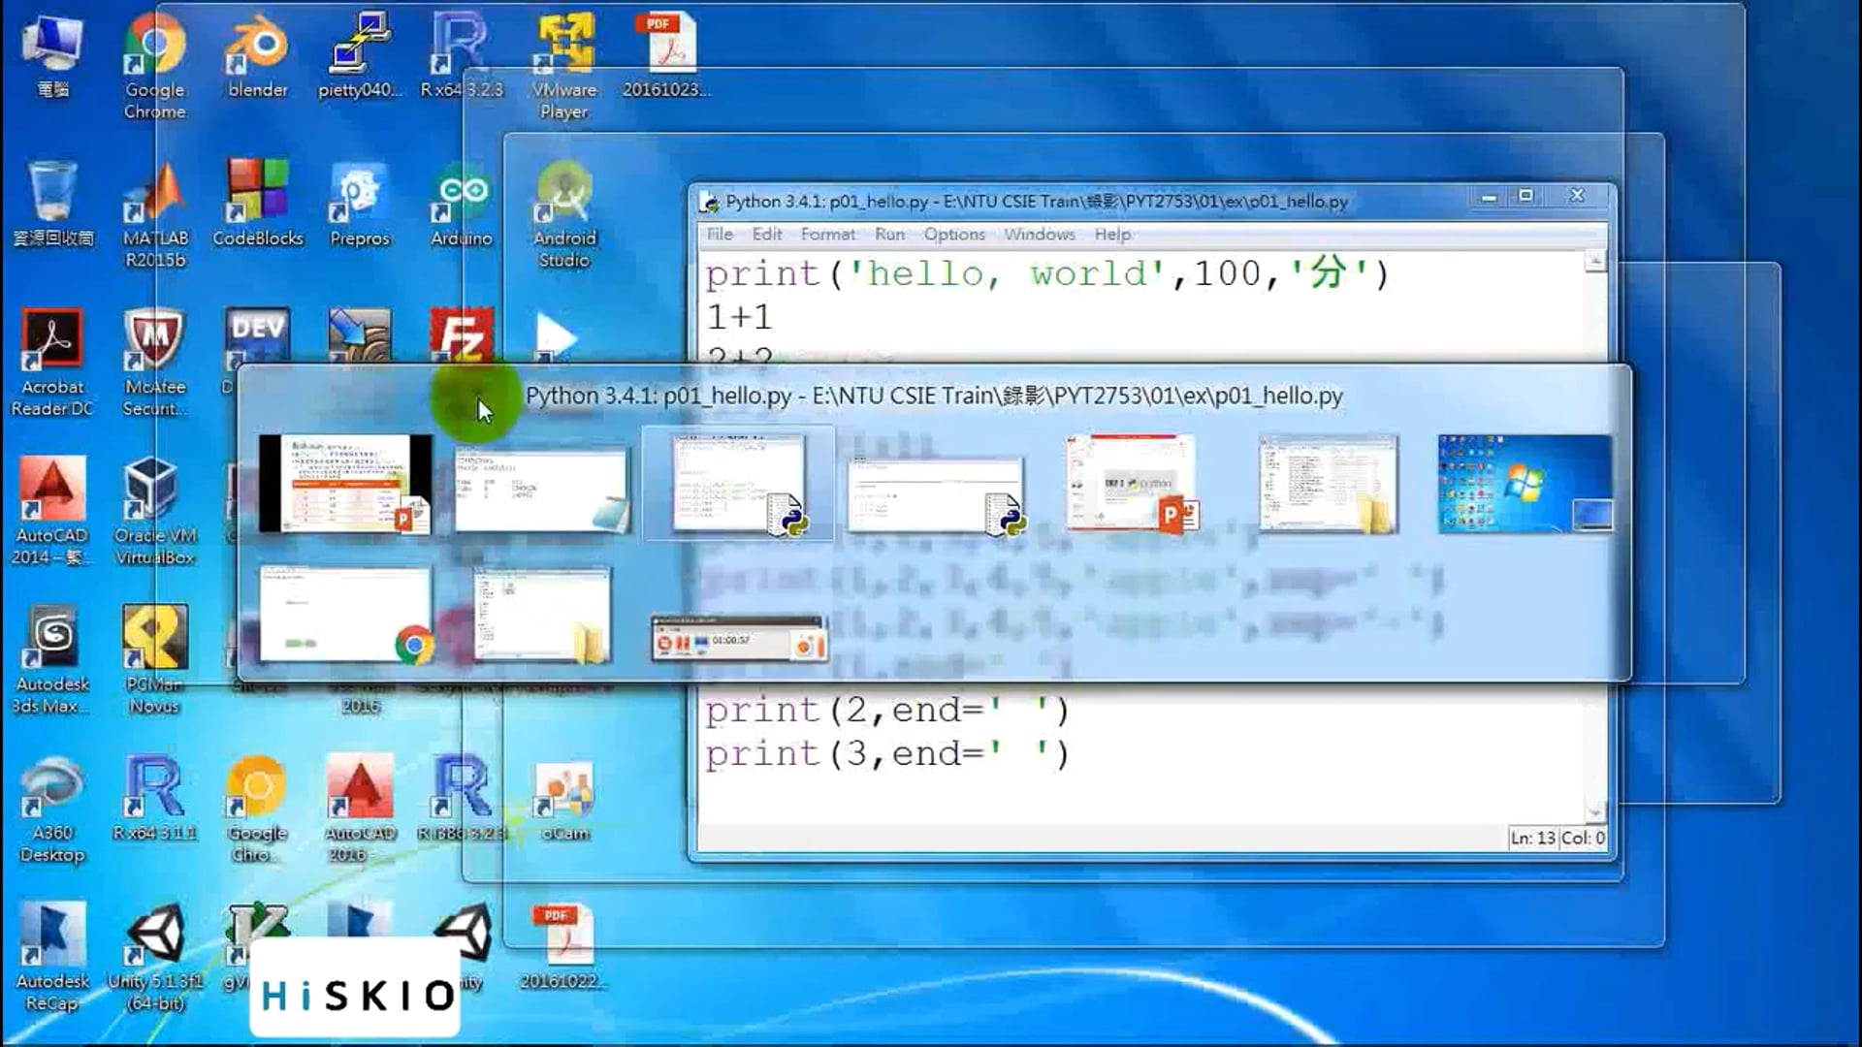1862x1047 pixels.
Task: Click the editor scrollbar up arrow
Action: tap(1594, 261)
